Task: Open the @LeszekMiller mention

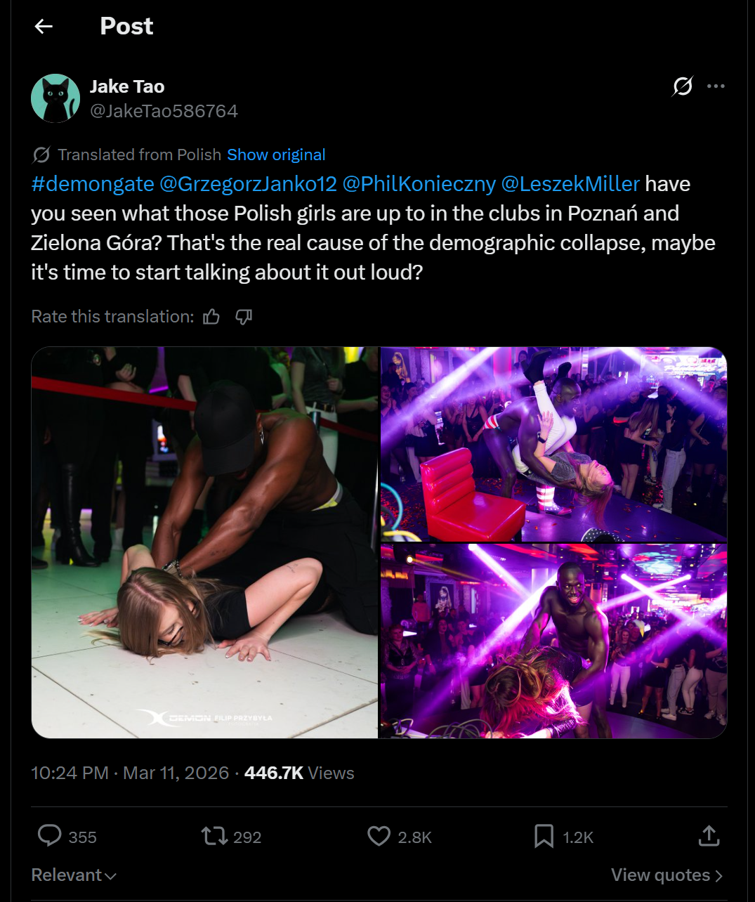Action: [x=570, y=184]
